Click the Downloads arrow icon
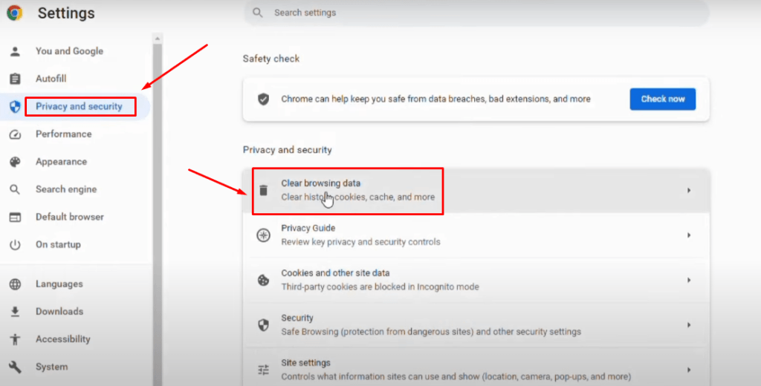Screen dimensions: 761x386 pos(15,312)
